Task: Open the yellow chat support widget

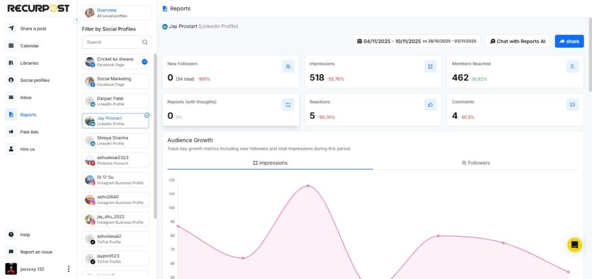Action: [x=574, y=244]
